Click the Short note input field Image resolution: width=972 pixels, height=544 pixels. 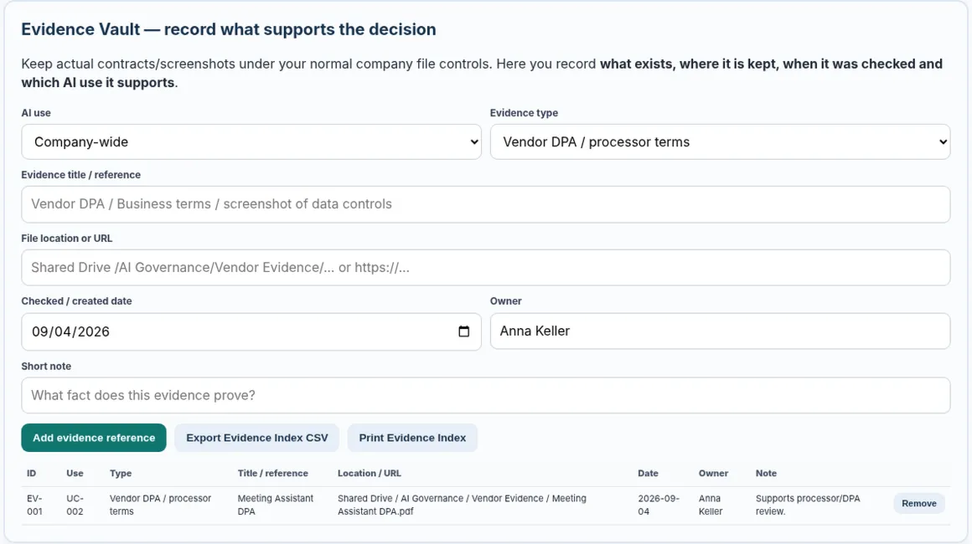485,396
